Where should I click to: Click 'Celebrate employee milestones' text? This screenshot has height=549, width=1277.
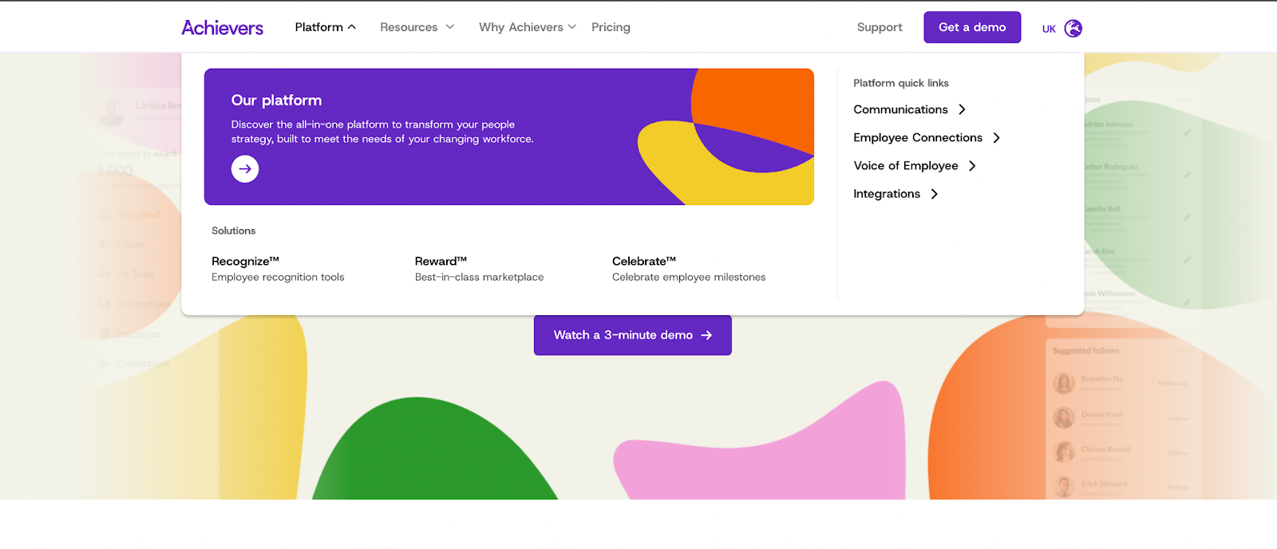(689, 277)
